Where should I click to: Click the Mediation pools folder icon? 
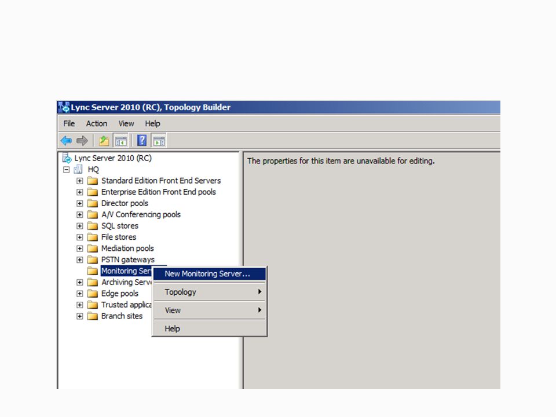(93, 248)
